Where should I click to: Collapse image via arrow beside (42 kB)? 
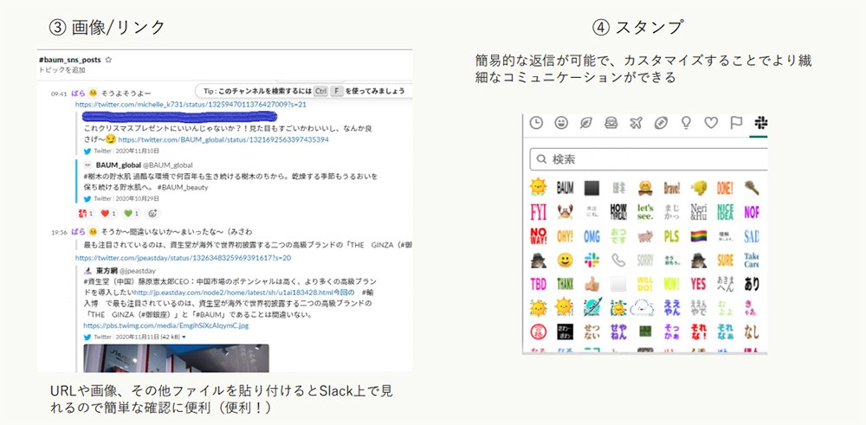(x=184, y=338)
